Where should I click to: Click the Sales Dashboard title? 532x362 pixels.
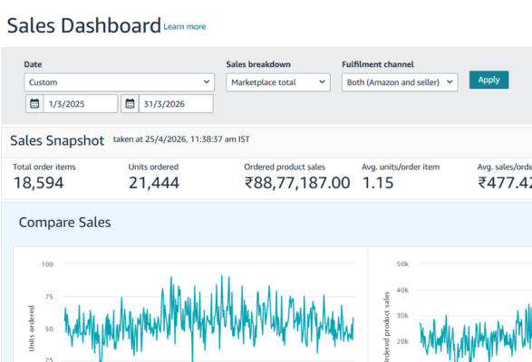pyautogui.click(x=83, y=25)
